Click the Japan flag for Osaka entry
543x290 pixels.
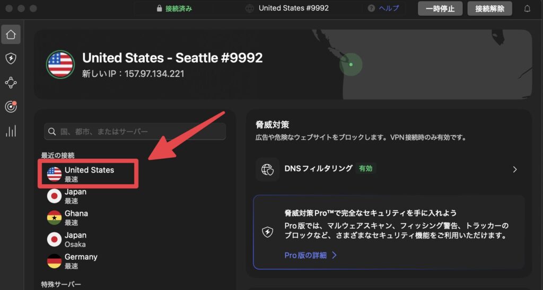point(54,239)
